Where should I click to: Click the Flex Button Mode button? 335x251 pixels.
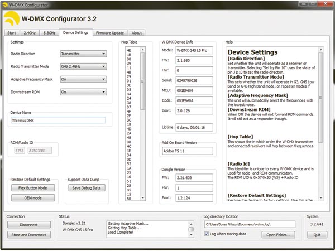(x=33, y=188)
